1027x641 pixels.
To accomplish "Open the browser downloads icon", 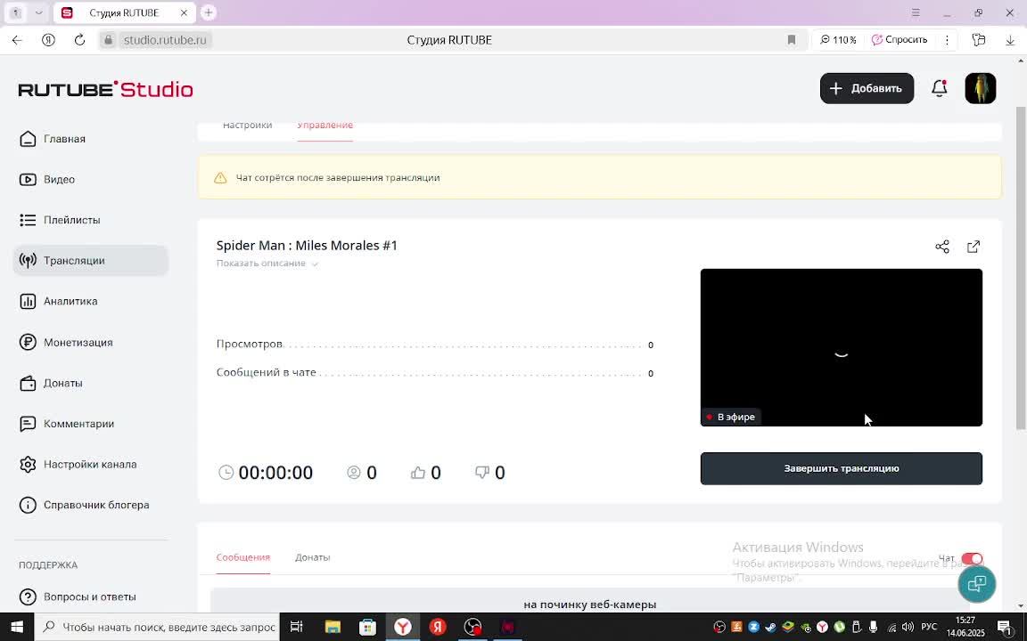I will click(1010, 40).
